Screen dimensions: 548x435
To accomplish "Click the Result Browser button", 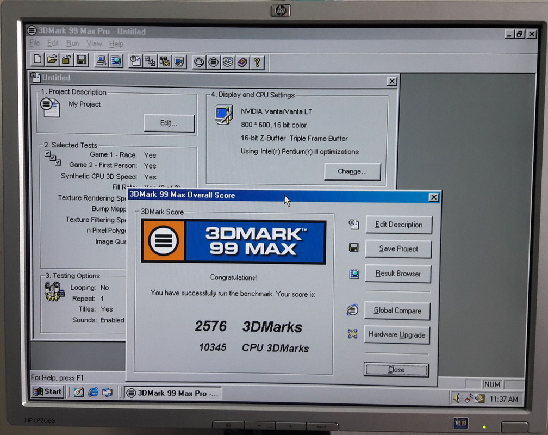I will (398, 274).
